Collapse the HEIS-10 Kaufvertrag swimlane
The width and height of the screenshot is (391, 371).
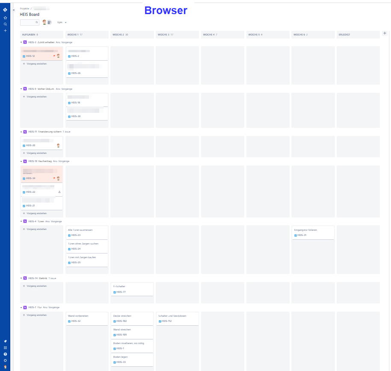pos(21,161)
